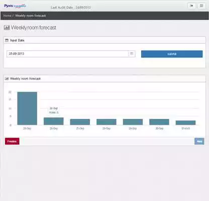This screenshot has height=201, width=209.
Task: Open the calendar picker beside the date field
Action: point(132,54)
